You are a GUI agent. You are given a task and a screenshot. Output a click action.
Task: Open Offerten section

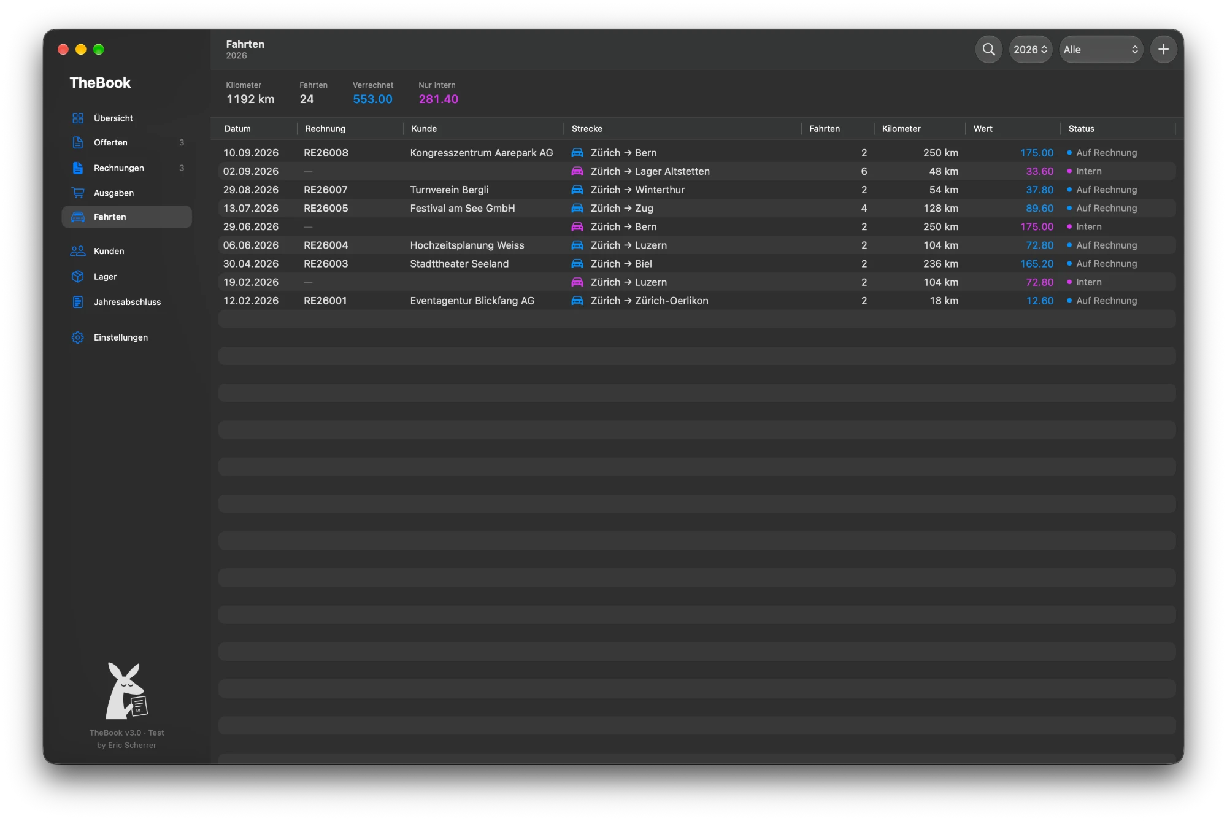[x=127, y=142]
